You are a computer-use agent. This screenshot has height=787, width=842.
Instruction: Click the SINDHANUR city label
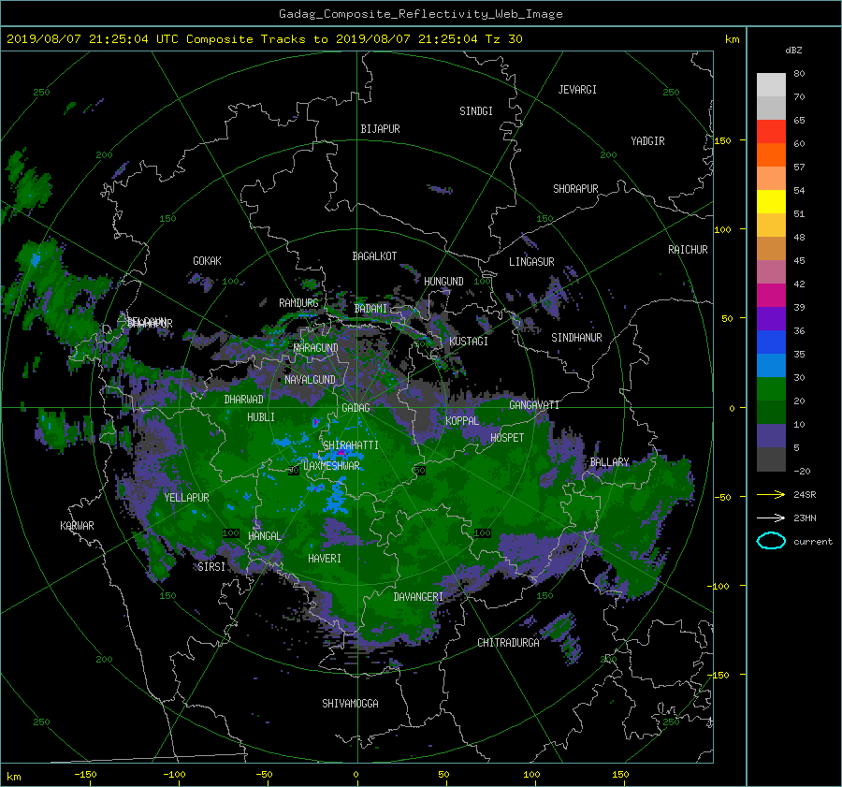coord(576,338)
